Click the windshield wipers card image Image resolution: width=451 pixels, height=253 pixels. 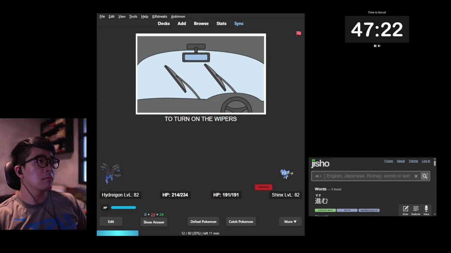click(x=201, y=74)
